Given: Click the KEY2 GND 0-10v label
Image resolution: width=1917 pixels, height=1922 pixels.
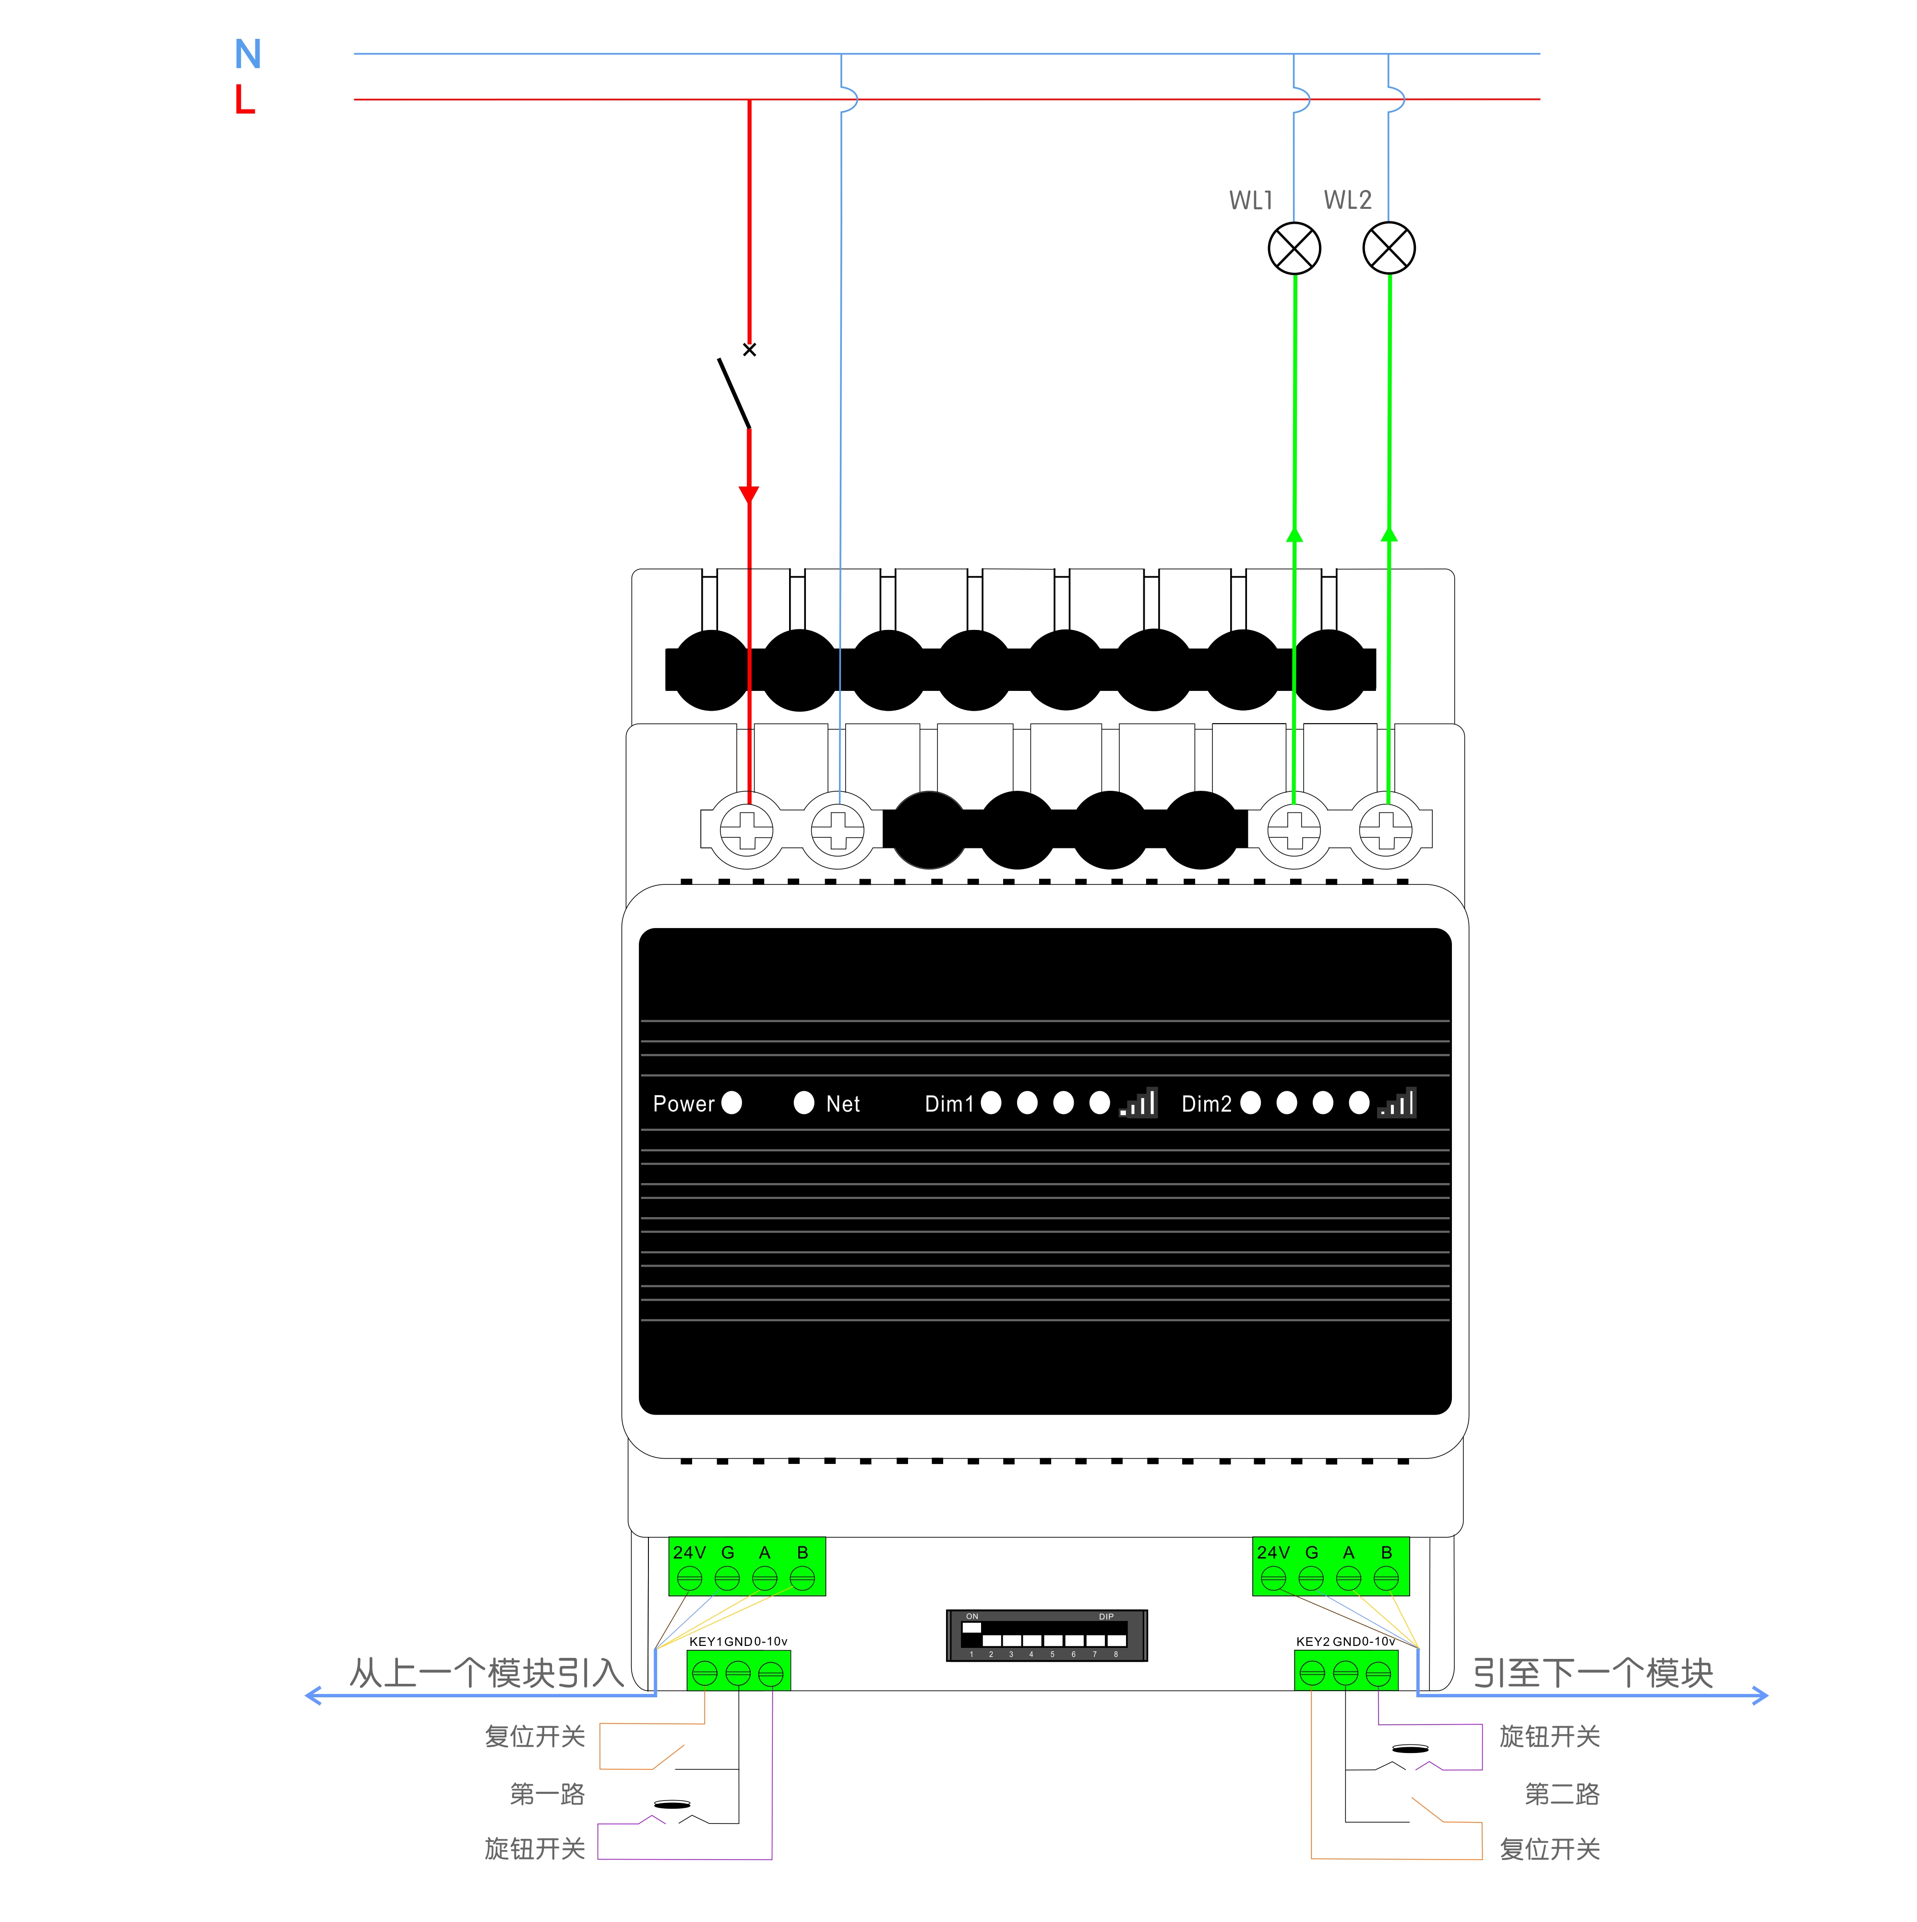Looking at the screenshot, I should tap(1345, 1642).
